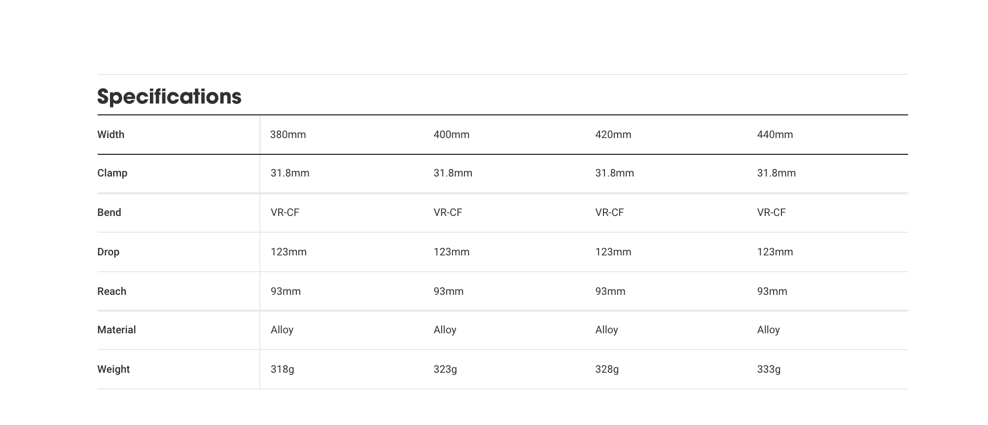Select the Width row label
The height and width of the screenshot is (425, 988).
111,135
